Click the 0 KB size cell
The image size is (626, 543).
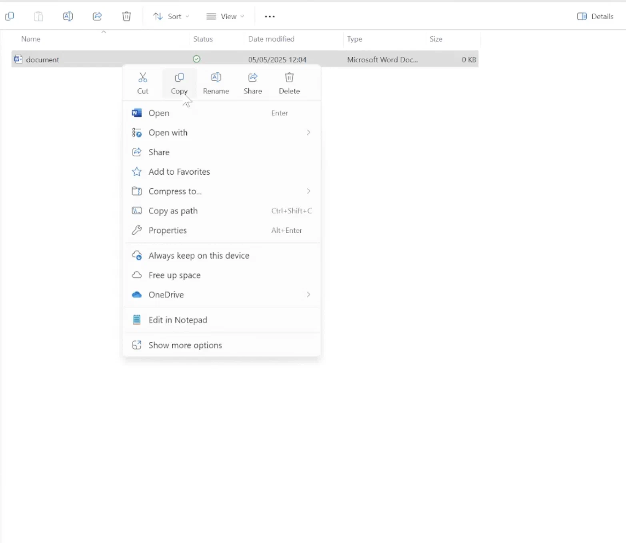point(469,60)
